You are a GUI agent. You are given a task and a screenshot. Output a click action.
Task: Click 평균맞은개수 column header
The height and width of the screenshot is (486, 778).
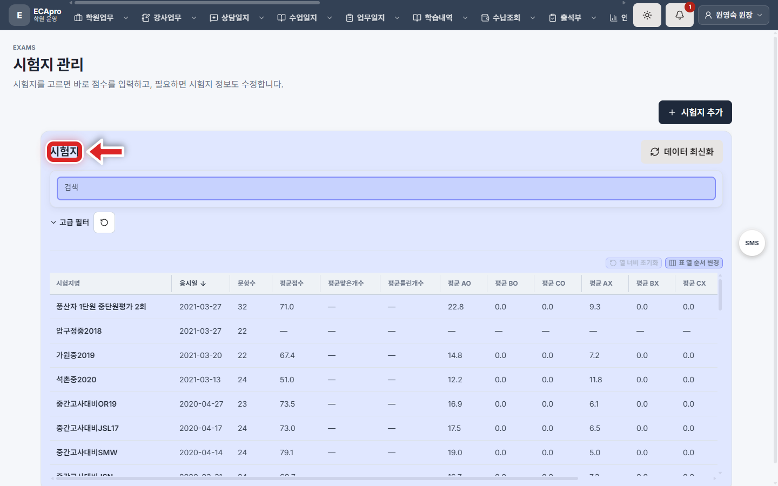point(350,283)
